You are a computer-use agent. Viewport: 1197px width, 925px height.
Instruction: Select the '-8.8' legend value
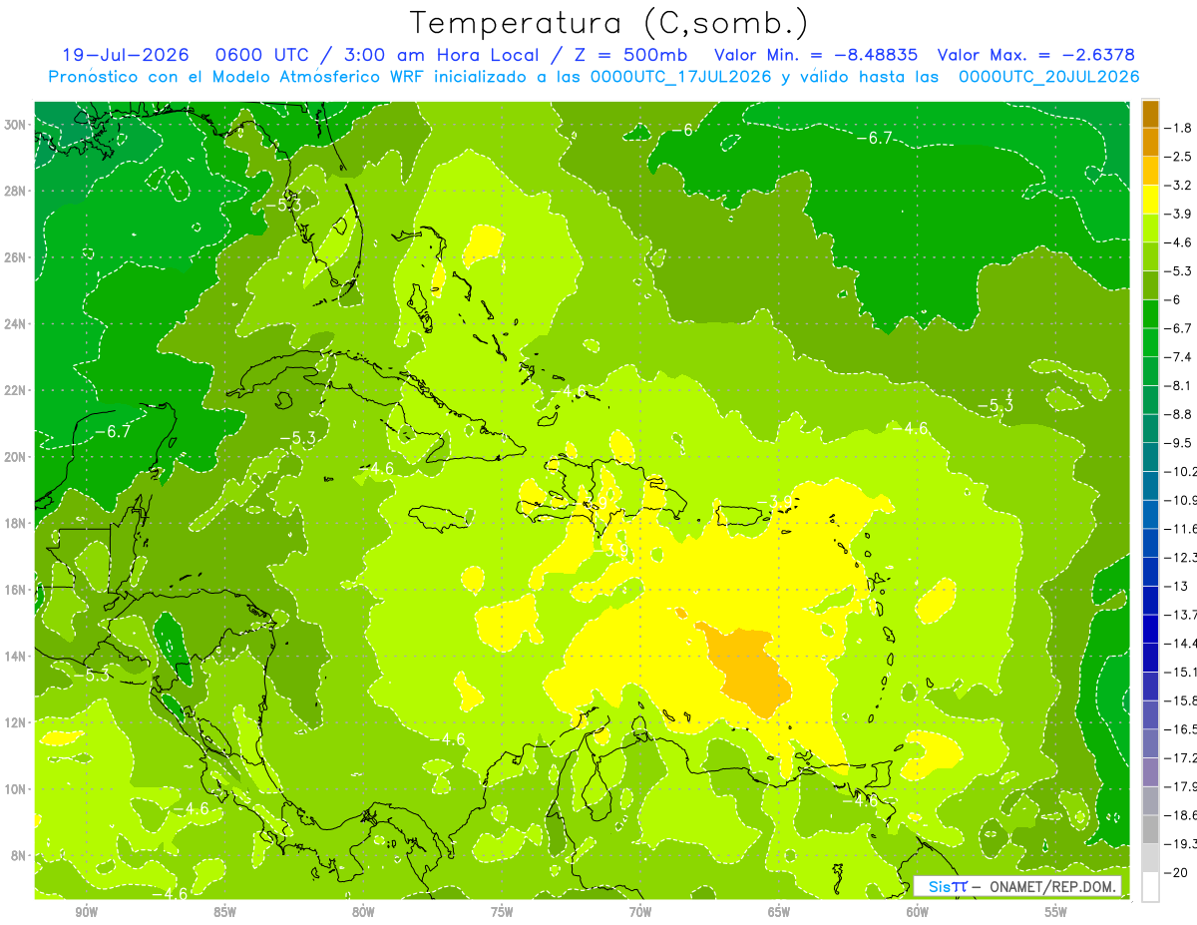(1178, 414)
